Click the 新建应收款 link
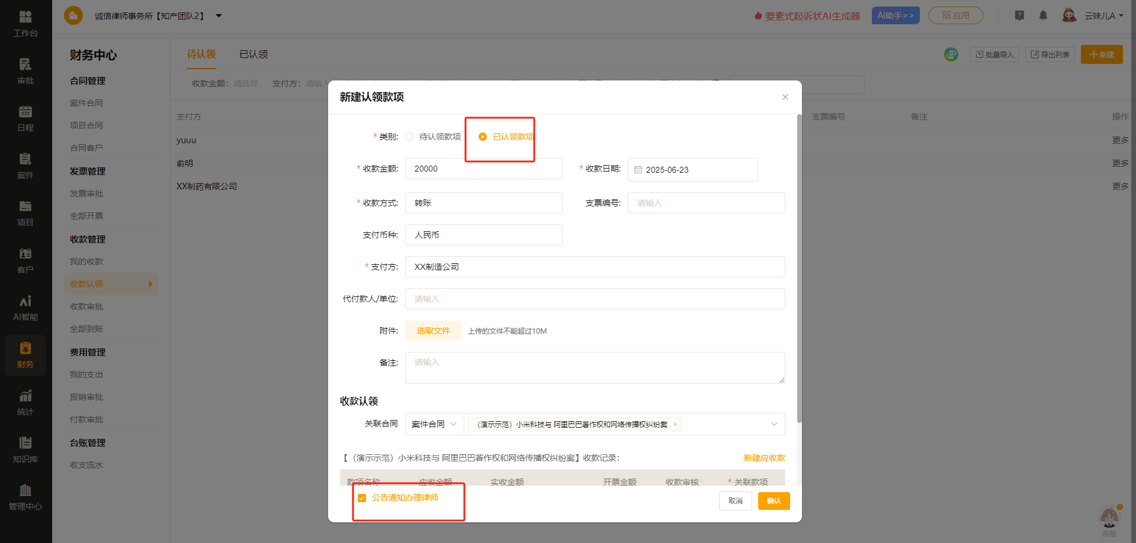 click(764, 458)
